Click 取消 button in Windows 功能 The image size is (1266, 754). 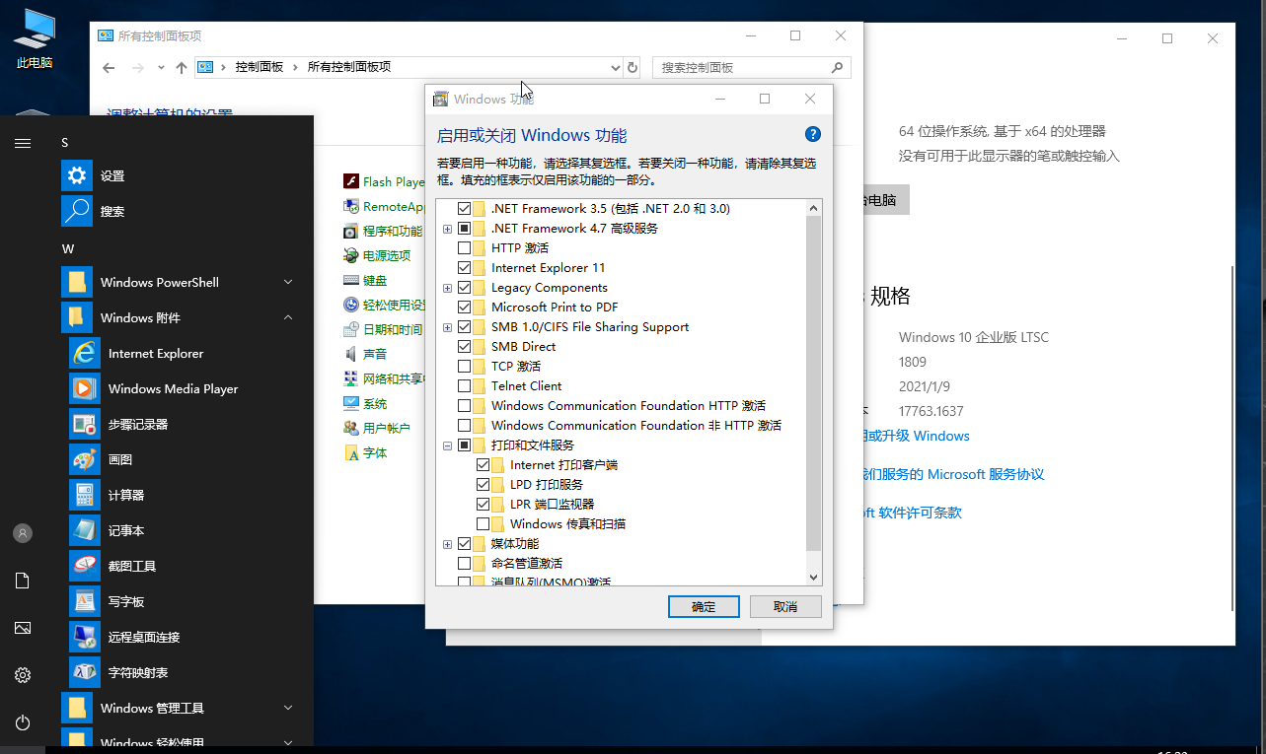point(785,606)
